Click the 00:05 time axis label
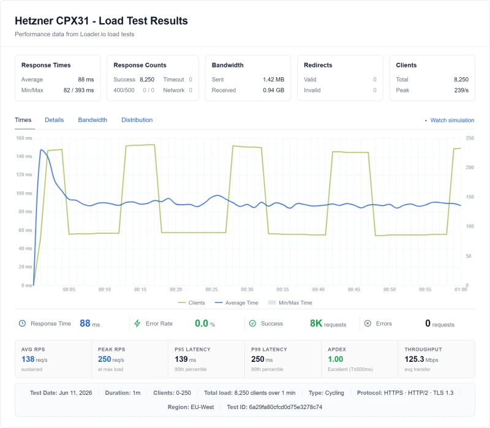490x428 pixels. click(69, 290)
